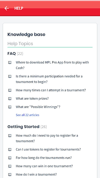Focus the Help Topics search field
100x178 pixels.
tap(50, 44)
